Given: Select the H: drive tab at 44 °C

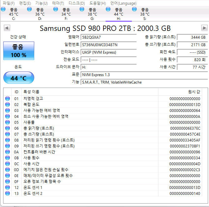Looking at the screenshot, I should click(118, 14).
